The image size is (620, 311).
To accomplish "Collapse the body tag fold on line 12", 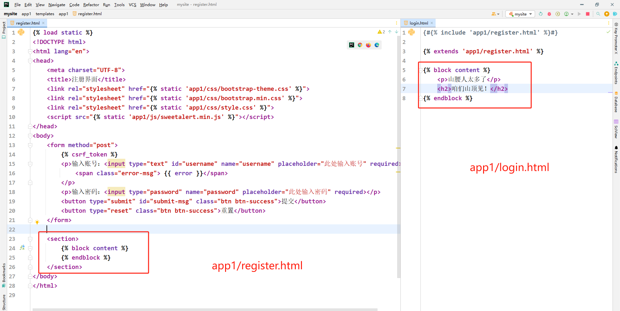I will [30, 136].
